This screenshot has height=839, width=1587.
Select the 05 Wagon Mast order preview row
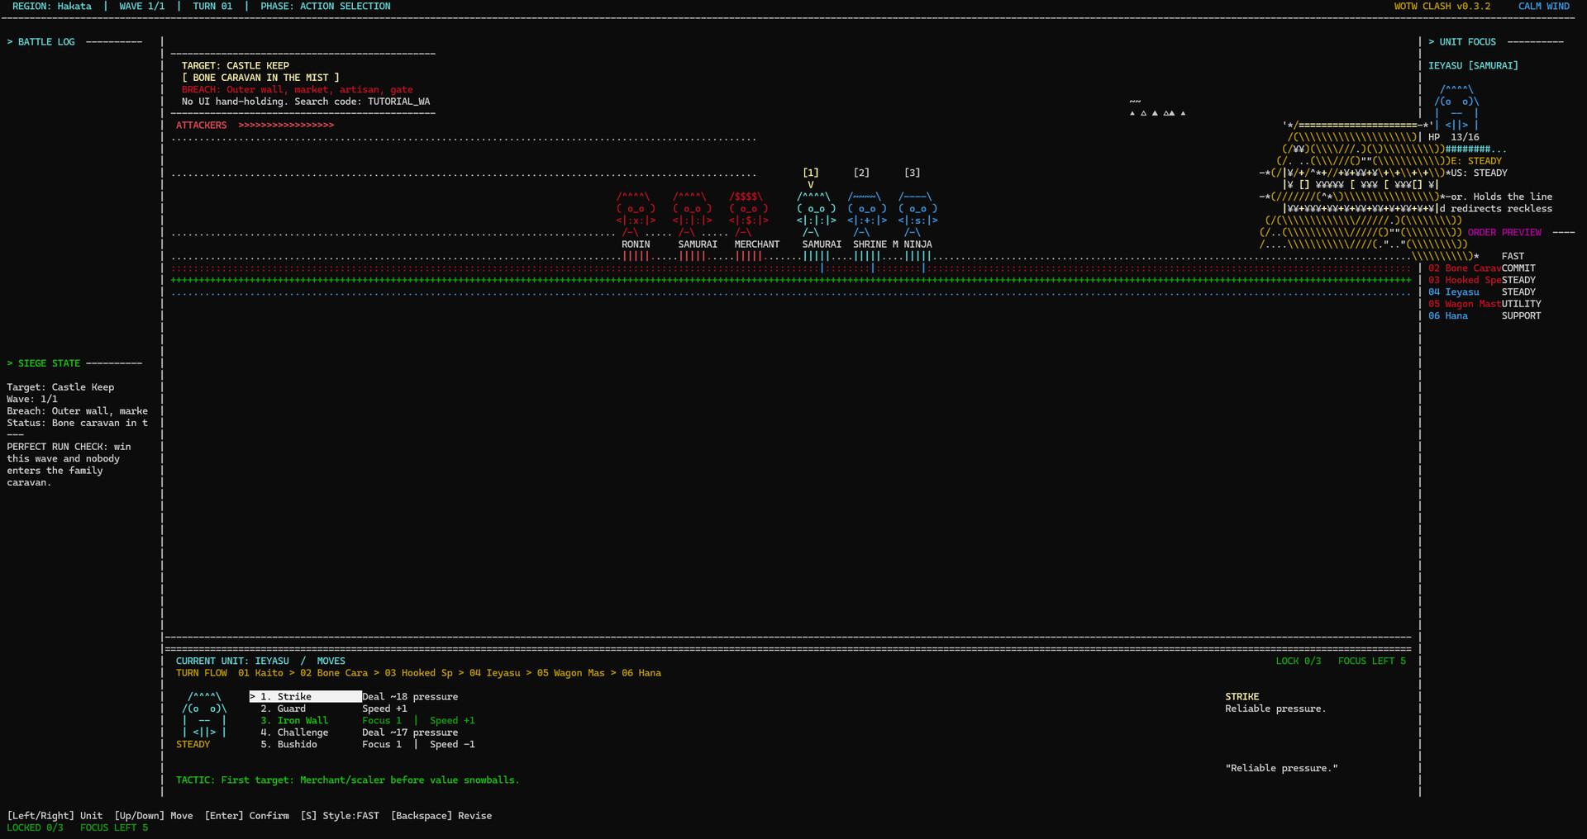pos(1485,305)
